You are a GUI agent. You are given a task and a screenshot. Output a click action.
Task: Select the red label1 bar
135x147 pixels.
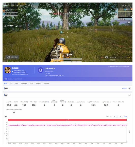coord(68,120)
